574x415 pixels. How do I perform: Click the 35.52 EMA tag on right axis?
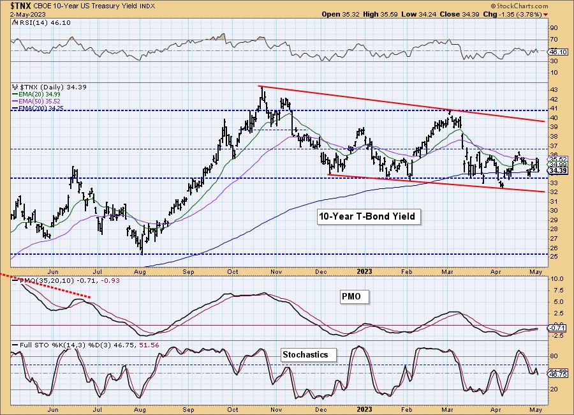558,159
